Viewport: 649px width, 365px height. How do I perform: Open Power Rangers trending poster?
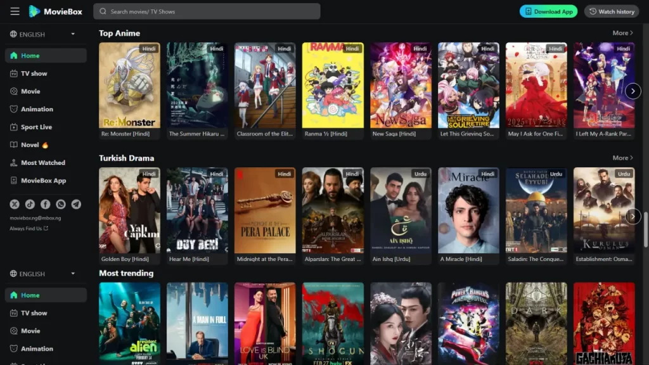click(x=468, y=324)
